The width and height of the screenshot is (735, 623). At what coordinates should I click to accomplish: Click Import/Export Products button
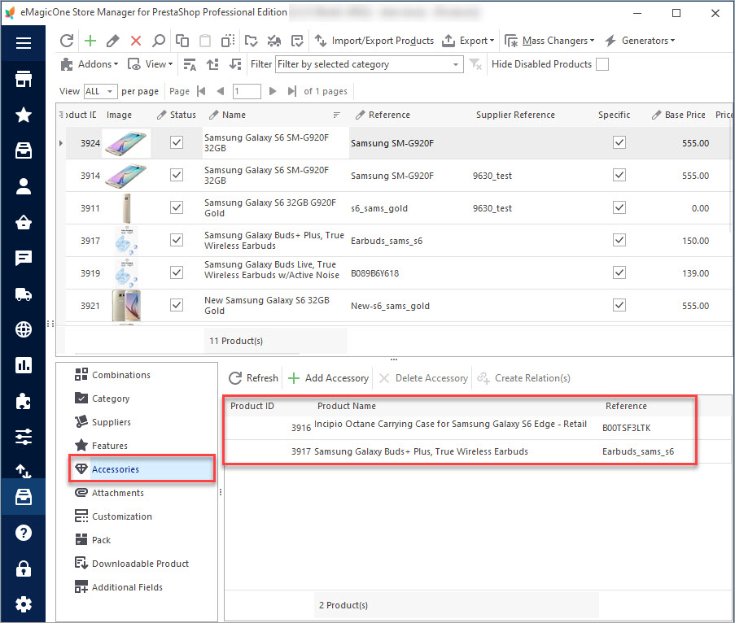(x=374, y=41)
